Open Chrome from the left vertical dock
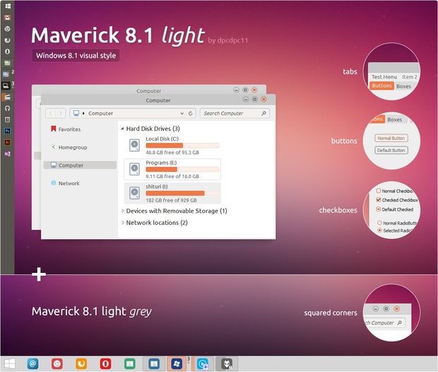 coord(7,29)
